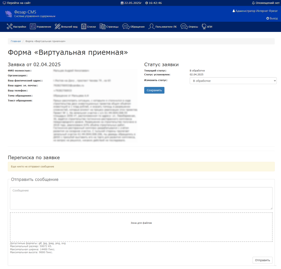Viewport: 281px width, 269px height.
Task: Open the Обращения menu item
Action: pyautogui.click(x=138, y=27)
